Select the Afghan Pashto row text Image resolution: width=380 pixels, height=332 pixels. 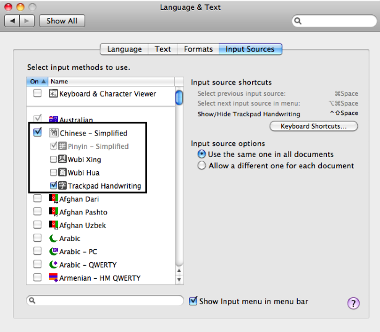[83, 212]
